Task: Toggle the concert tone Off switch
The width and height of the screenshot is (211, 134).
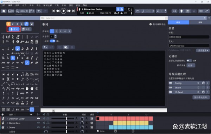Action: coord(189,61)
